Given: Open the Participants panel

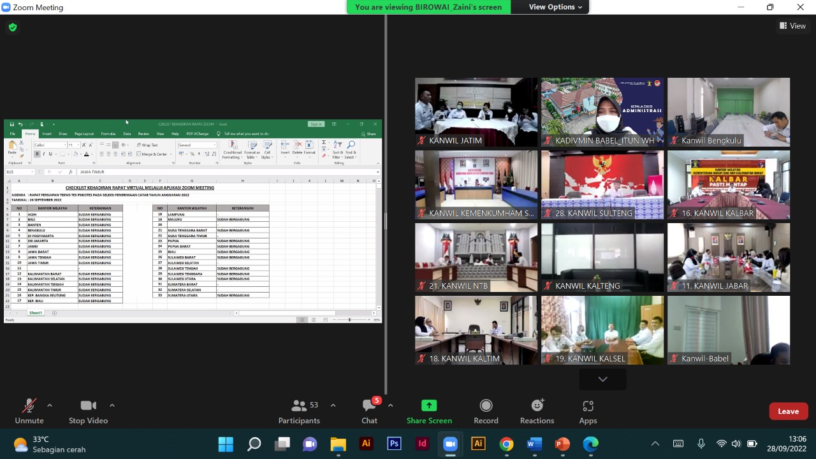Looking at the screenshot, I should point(299,411).
